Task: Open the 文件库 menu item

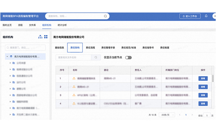Action: coord(32,25)
